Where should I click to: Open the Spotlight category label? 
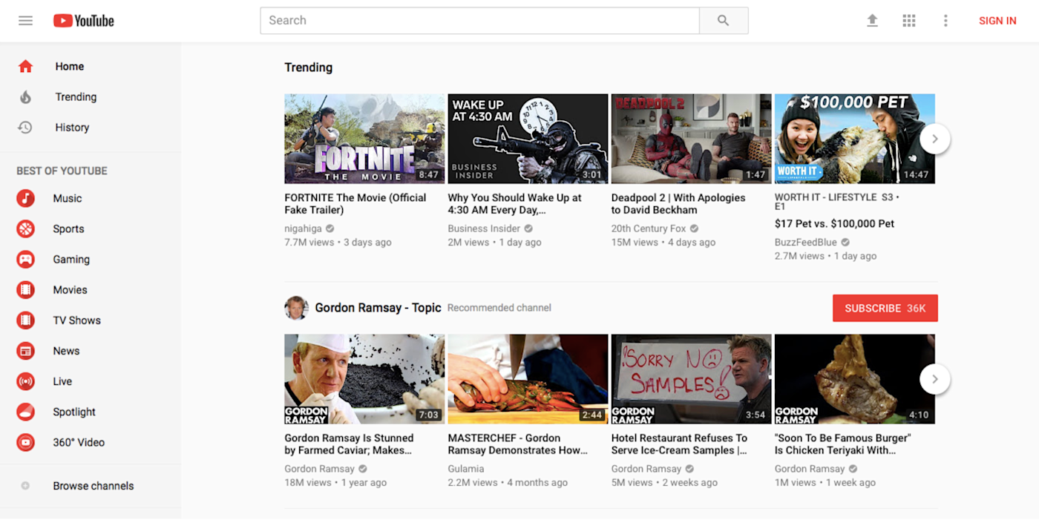[74, 412]
